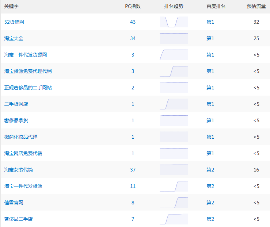Open the keyword 微商化妆品代理
The image size is (270, 227).
pyautogui.click(x=21, y=137)
